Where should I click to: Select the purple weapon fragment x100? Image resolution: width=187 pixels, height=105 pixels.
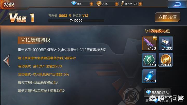(149, 43)
